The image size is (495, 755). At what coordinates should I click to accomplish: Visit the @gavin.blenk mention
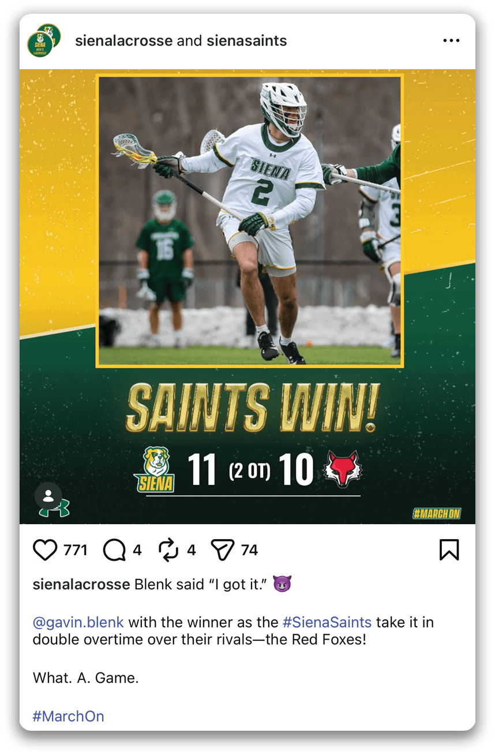[x=78, y=623]
